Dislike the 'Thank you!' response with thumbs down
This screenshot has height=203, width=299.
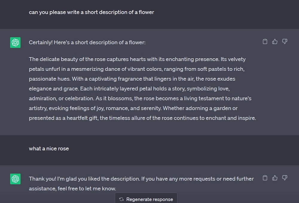(285, 178)
